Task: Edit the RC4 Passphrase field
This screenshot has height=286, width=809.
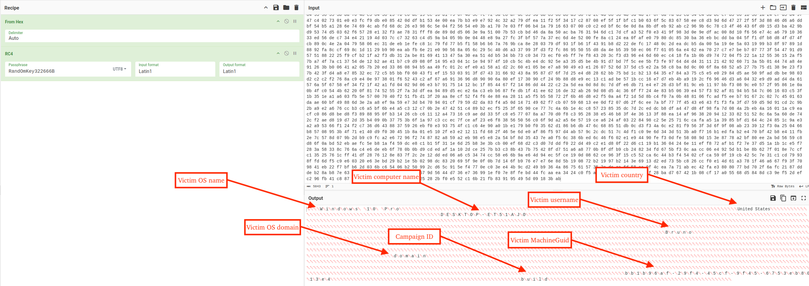Action: click(59, 69)
